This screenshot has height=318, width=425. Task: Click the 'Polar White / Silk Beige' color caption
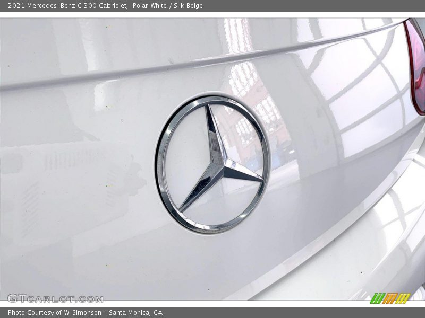pos(168,6)
